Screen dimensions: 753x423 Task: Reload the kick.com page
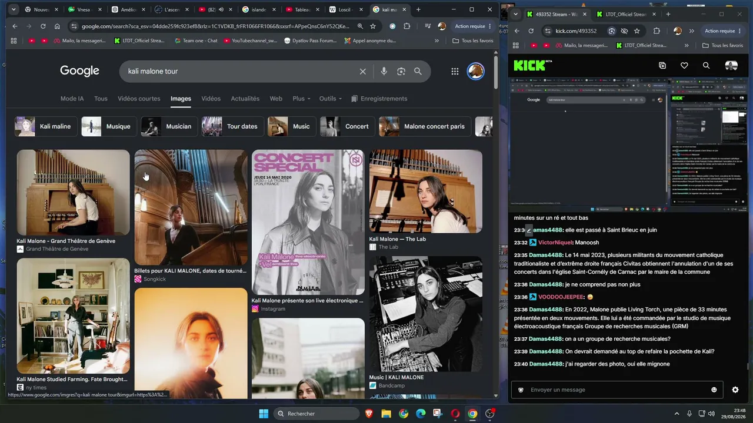coord(531,31)
